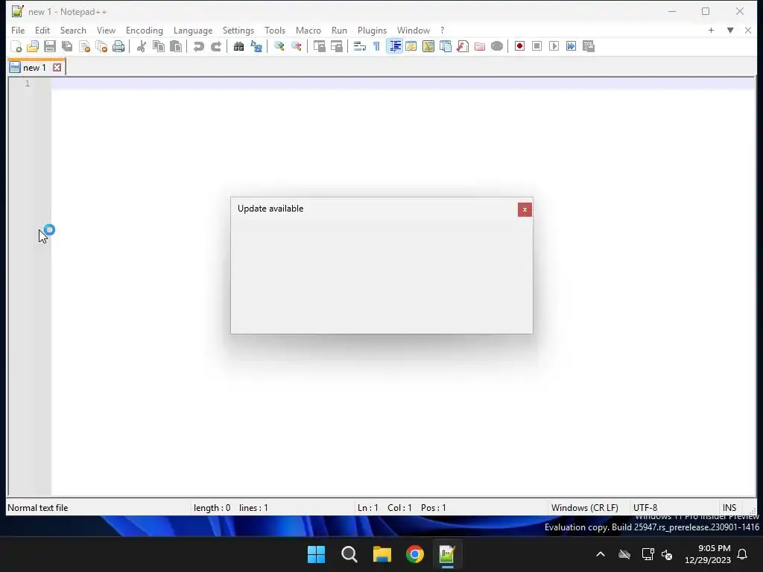Click the Synchronize Horizontal Scrolling icon
763x572 pixels.
click(336, 46)
